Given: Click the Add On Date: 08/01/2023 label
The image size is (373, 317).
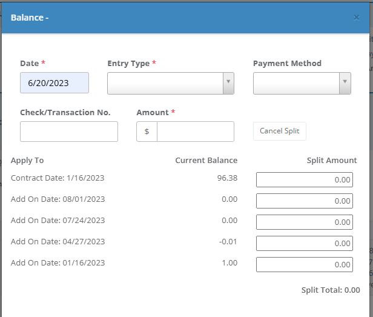Looking at the screenshot, I should pyautogui.click(x=58, y=199).
